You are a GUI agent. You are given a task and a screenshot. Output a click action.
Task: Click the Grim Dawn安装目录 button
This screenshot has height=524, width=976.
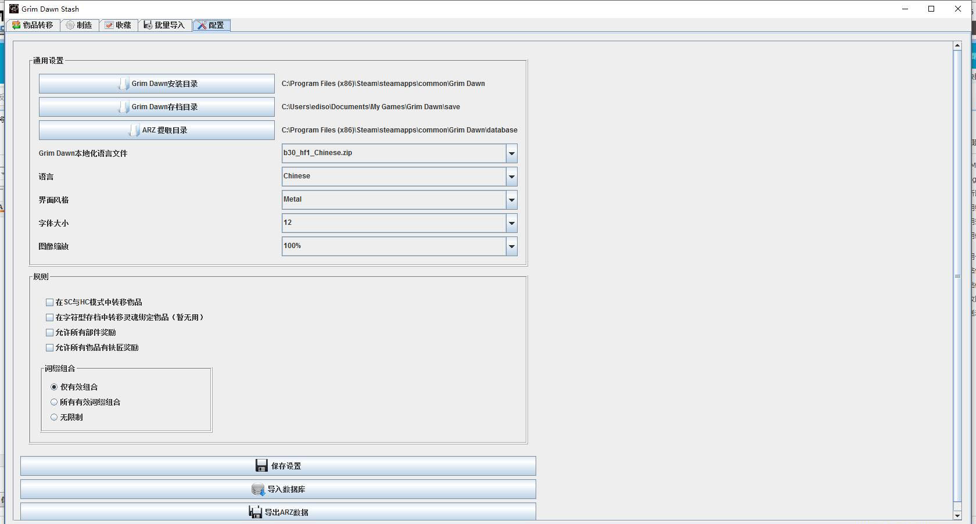pyautogui.click(x=157, y=84)
